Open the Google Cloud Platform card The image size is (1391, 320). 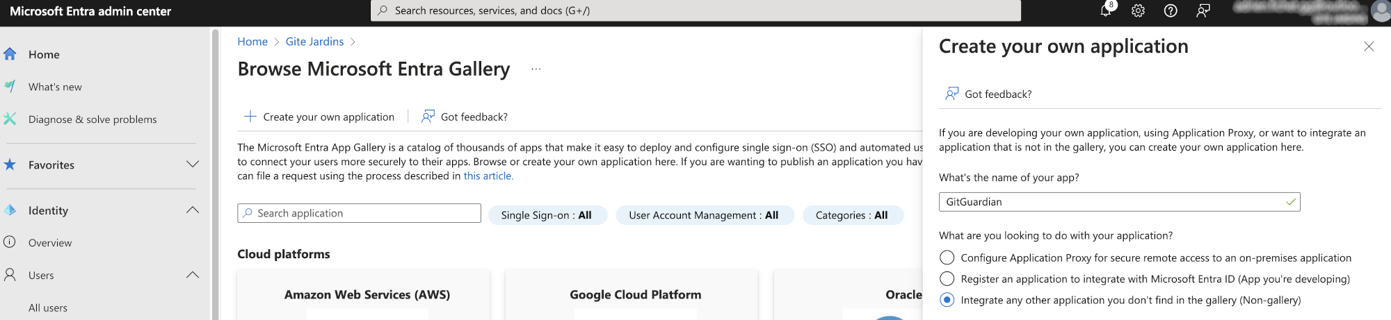point(632,296)
